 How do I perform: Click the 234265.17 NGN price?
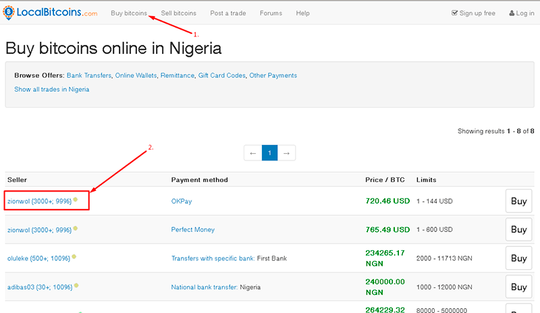pyautogui.click(x=385, y=258)
